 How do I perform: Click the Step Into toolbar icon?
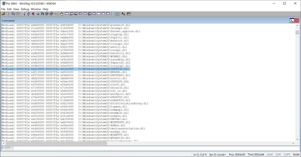coord(42,14)
